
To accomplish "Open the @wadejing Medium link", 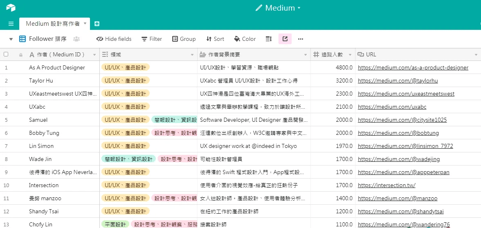I will 399,159.
